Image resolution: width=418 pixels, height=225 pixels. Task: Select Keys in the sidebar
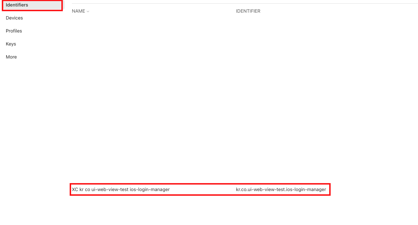click(x=11, y=44)
